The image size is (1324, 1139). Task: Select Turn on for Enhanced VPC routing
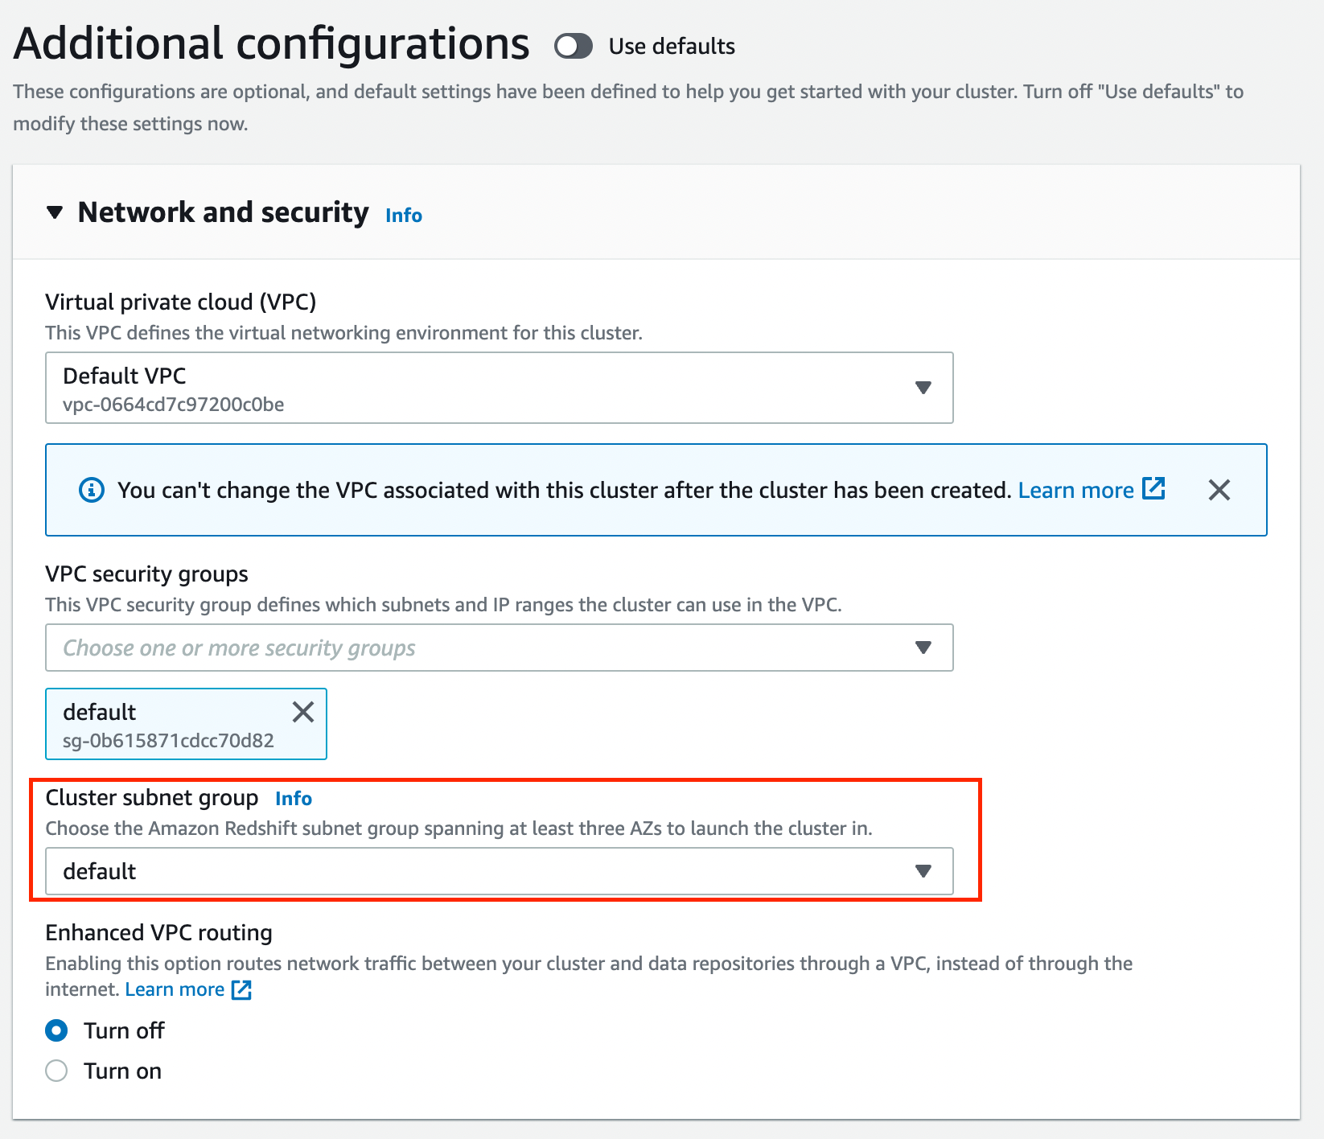click(x=56, y=1071)
